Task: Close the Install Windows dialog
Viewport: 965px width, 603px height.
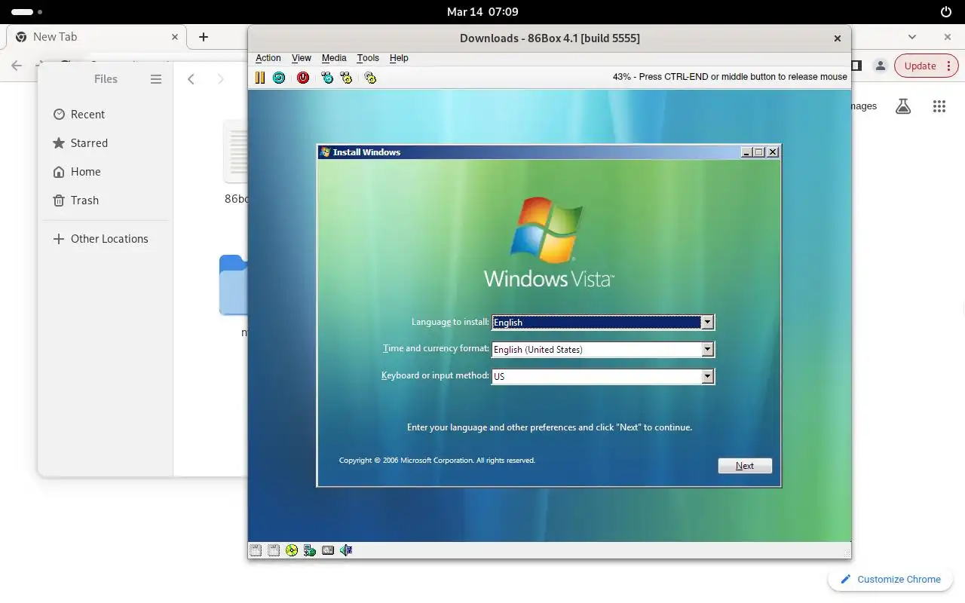Action: [773, 152]
